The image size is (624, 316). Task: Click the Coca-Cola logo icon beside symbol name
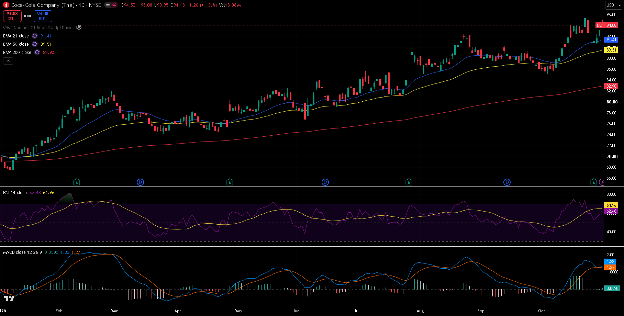6,5
